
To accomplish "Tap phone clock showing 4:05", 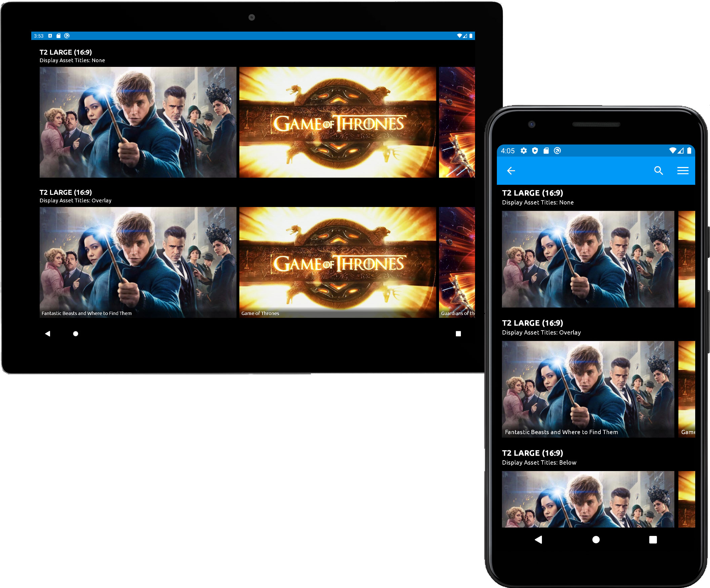I will (x=508, y=151).
